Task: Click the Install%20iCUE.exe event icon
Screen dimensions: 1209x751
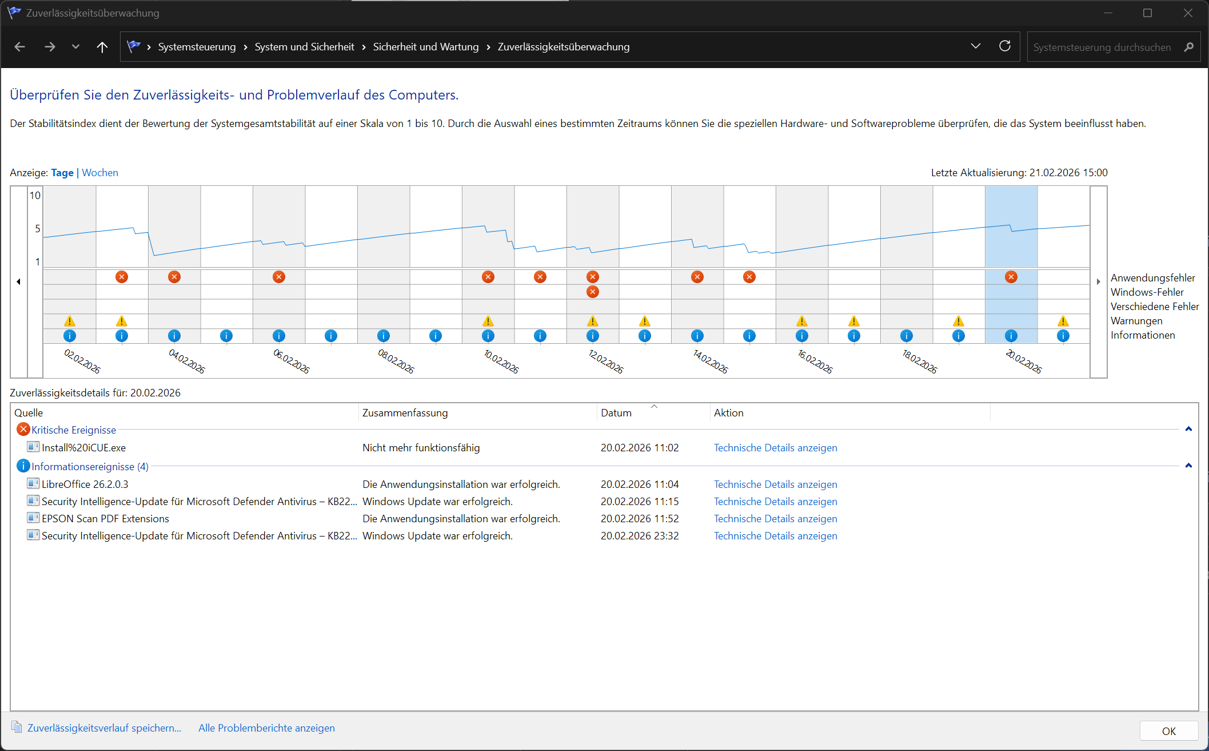Action: pyautogui.click(x=33, y=447)
